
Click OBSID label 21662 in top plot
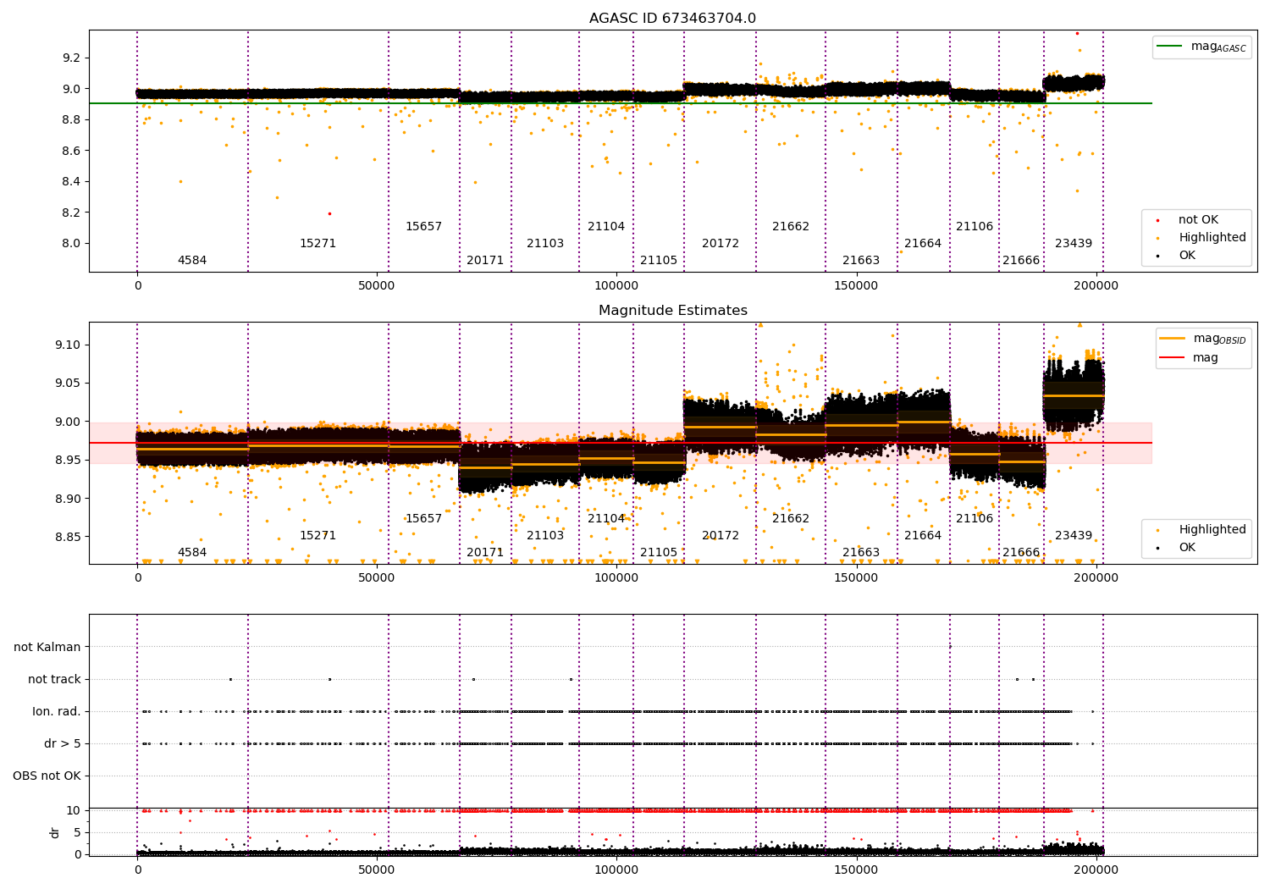pos(791,227)
